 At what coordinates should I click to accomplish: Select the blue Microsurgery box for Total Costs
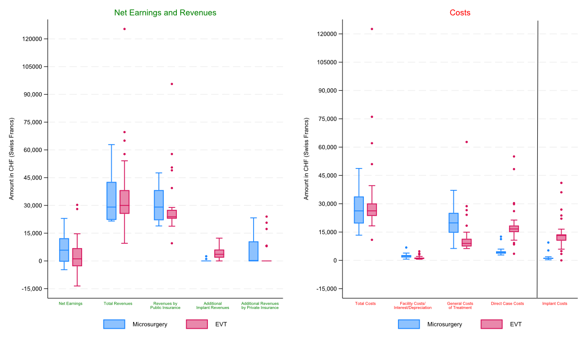(x=359, y=210)
